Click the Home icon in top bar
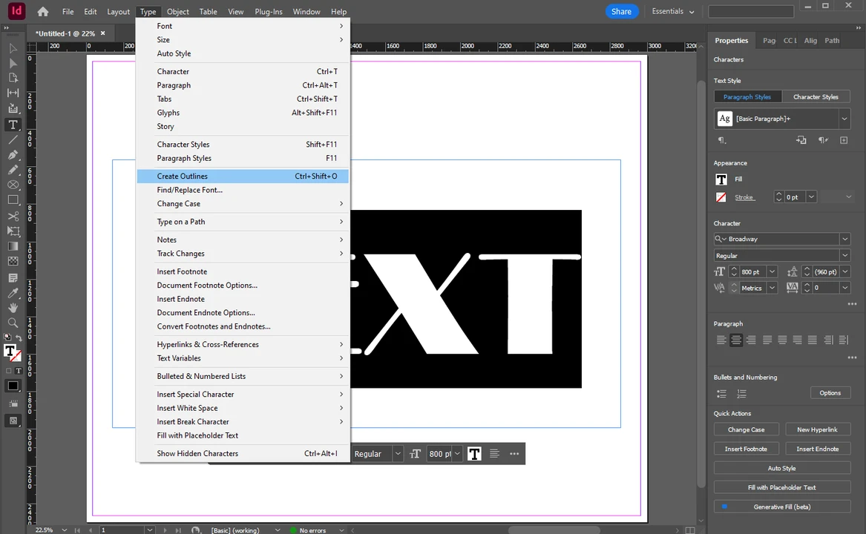 [42, 12]
